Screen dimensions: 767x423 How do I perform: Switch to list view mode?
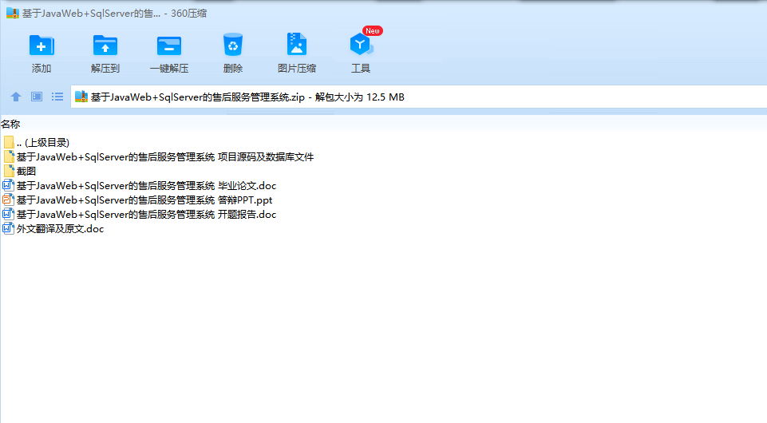pos(57,97)
